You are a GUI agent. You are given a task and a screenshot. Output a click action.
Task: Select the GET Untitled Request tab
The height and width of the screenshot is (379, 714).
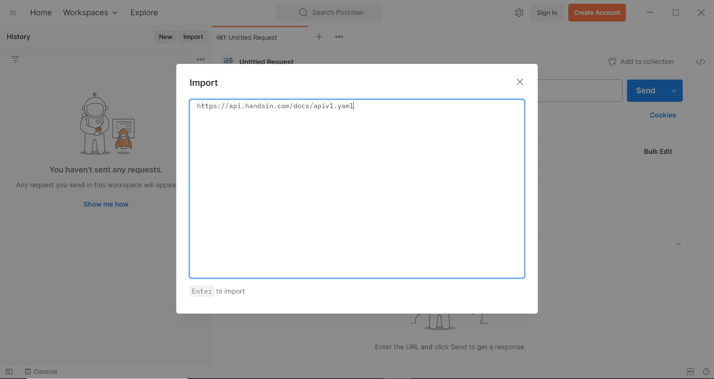tap(260, 38)
